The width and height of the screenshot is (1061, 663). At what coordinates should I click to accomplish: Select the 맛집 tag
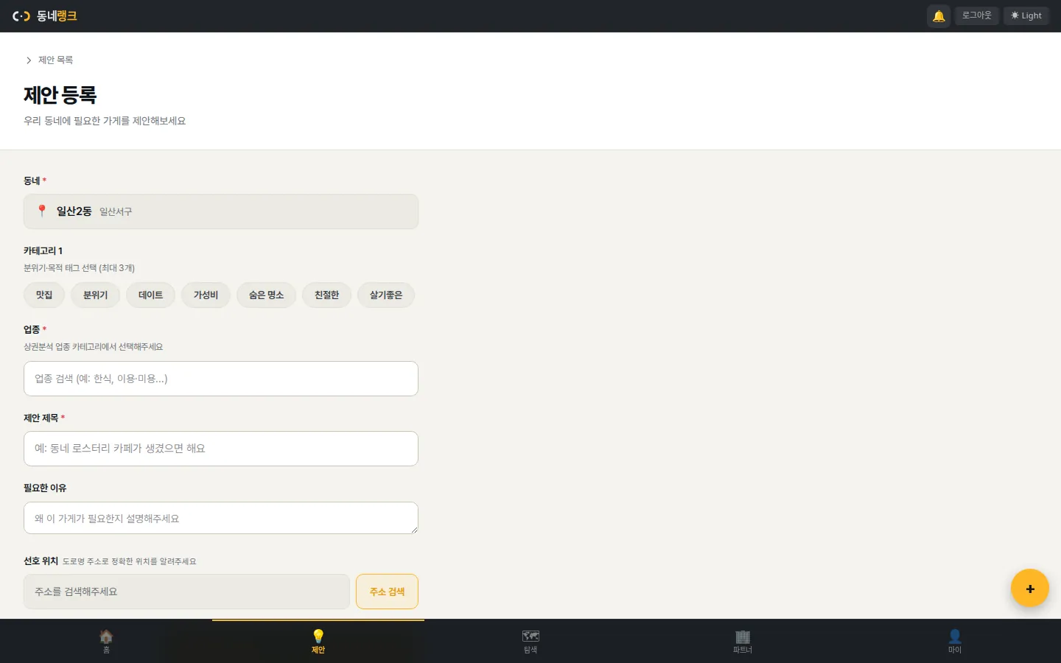pyautogui.click(x=44, y=295)
